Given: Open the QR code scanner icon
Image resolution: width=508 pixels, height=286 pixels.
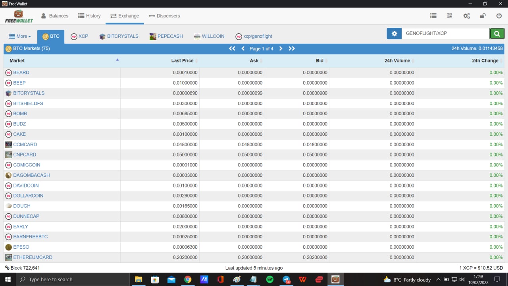Looking at the screenshot, I should (x=449, y=16).
